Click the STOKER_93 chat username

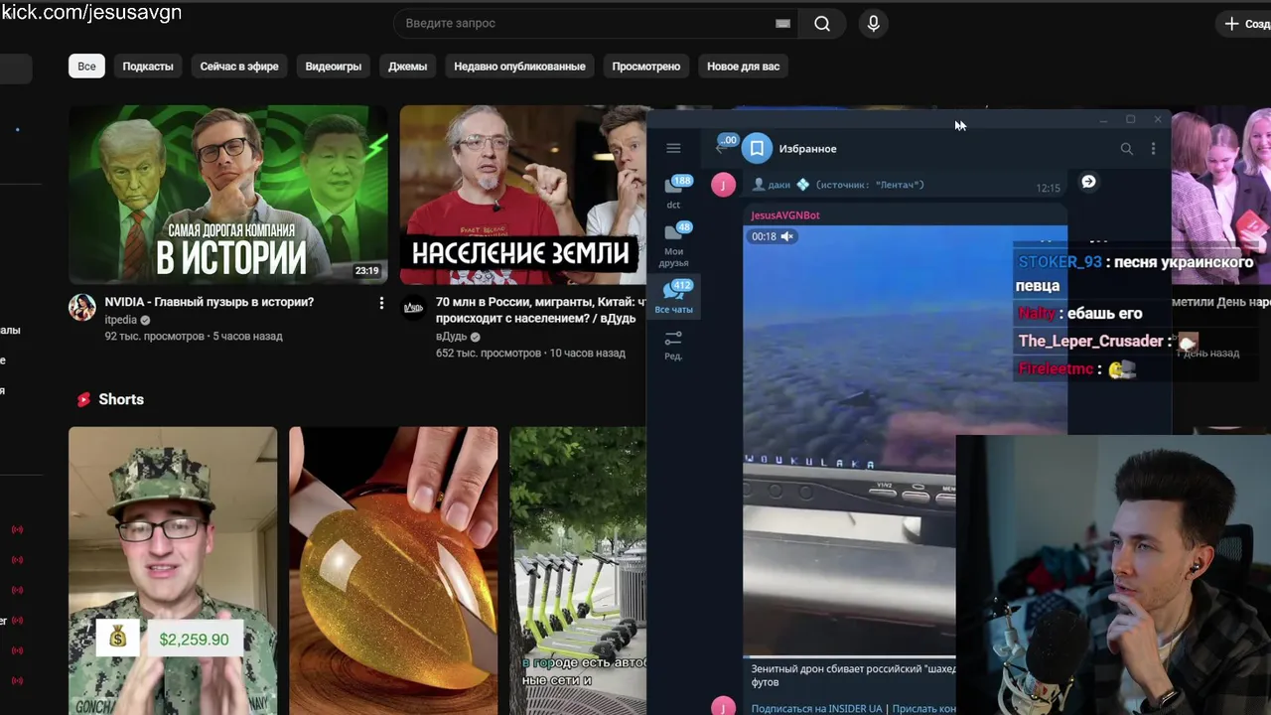point(1059,262)
